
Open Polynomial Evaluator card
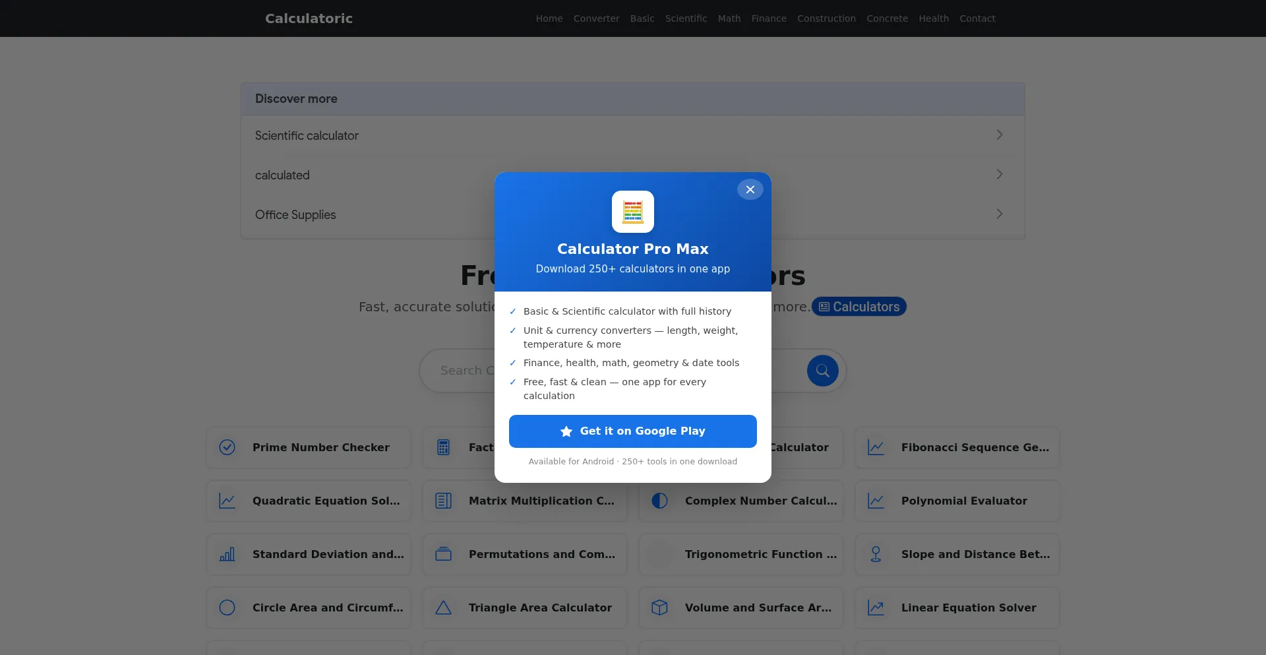(957, 501)
